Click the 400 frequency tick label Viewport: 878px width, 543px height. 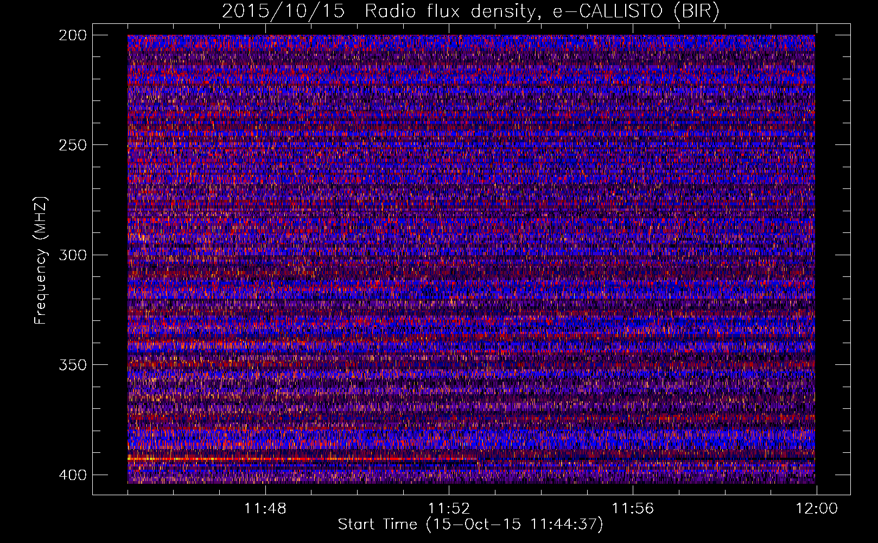[72, 475]
